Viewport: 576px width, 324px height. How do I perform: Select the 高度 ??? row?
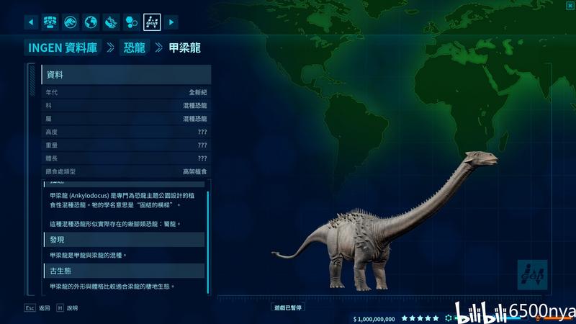coord(127,132)
